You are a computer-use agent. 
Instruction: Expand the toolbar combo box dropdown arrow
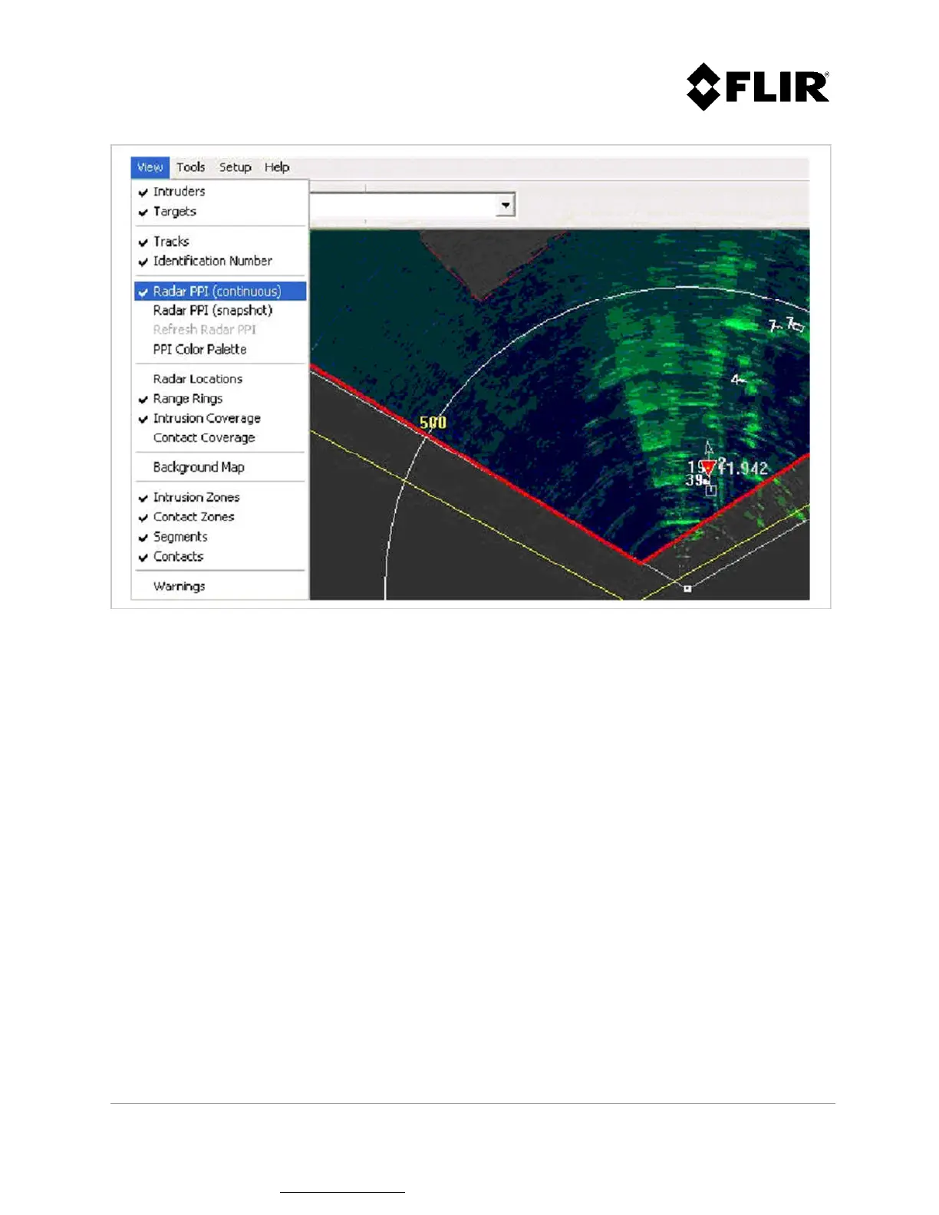[506, 205]
